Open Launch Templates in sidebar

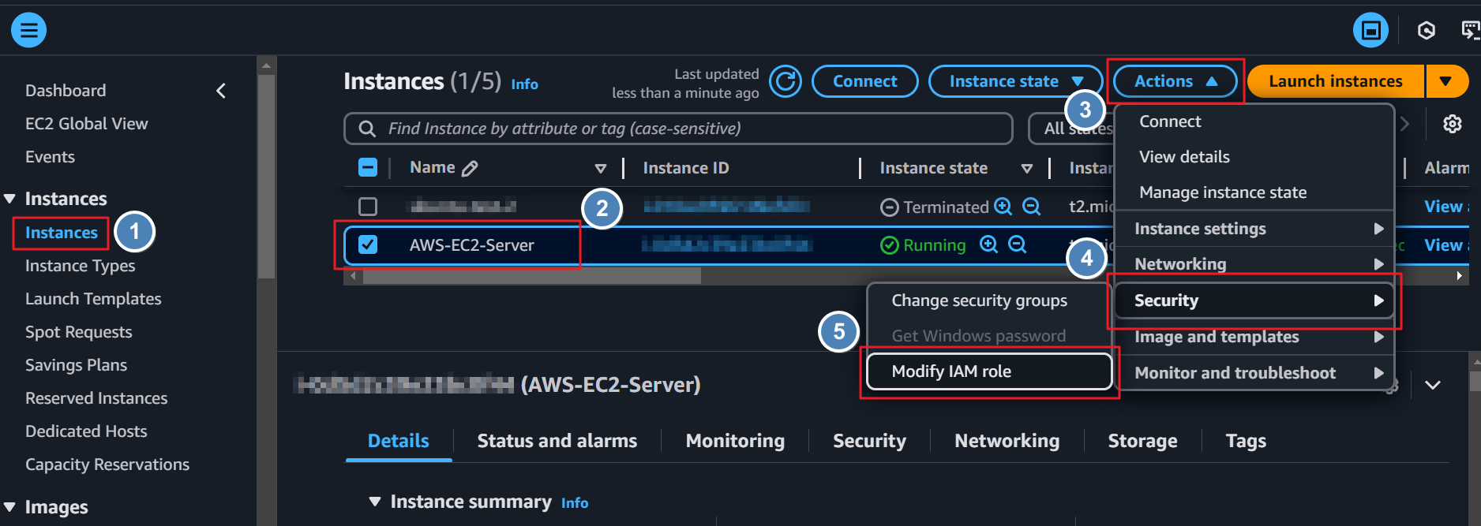click(93, 299)
